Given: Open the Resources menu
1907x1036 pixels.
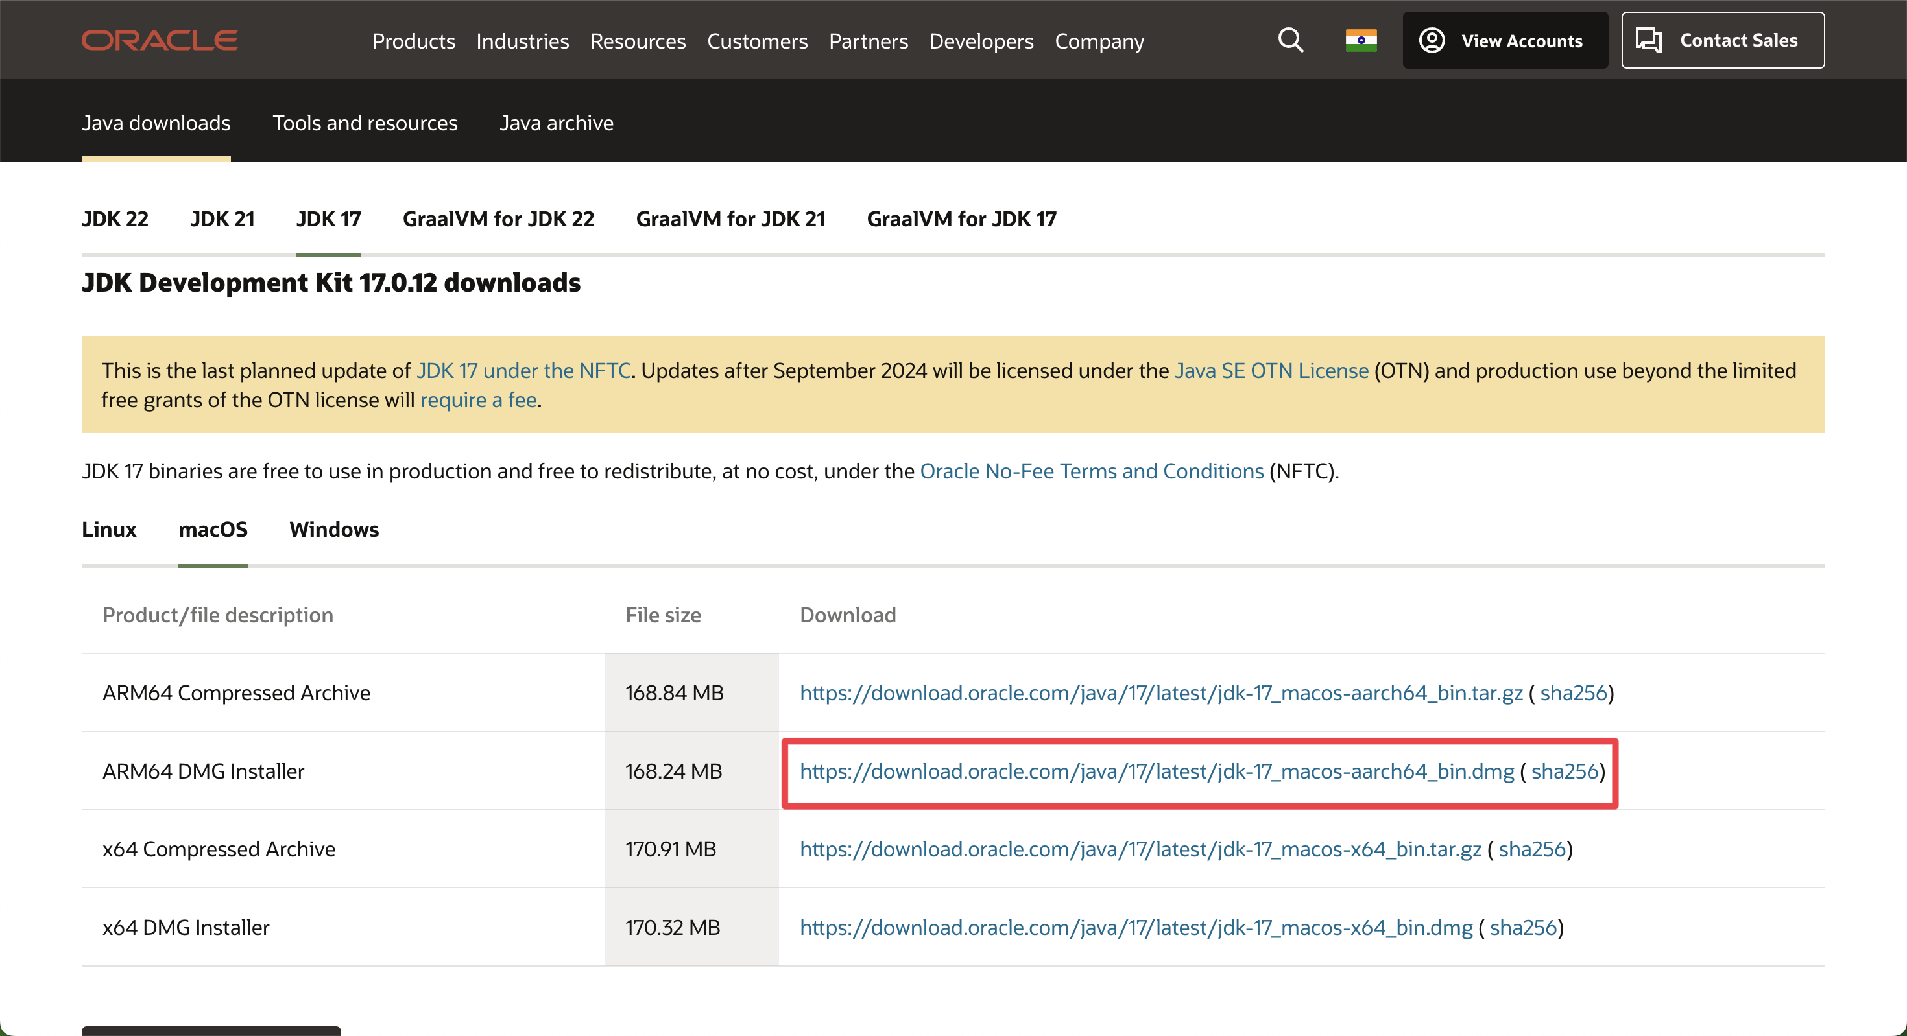Looking at the screenshot, I should [638, 41].
